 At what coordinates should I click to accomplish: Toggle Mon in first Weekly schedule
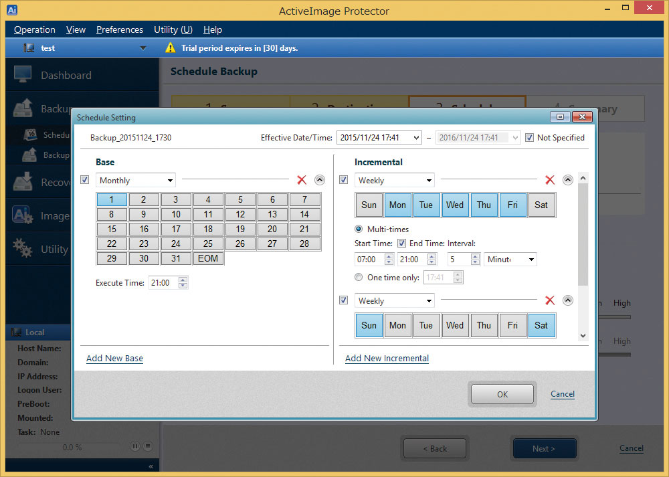397,205
